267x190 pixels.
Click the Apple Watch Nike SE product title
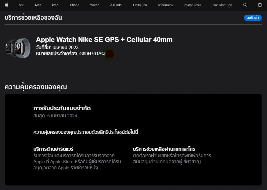click(104, 40)
